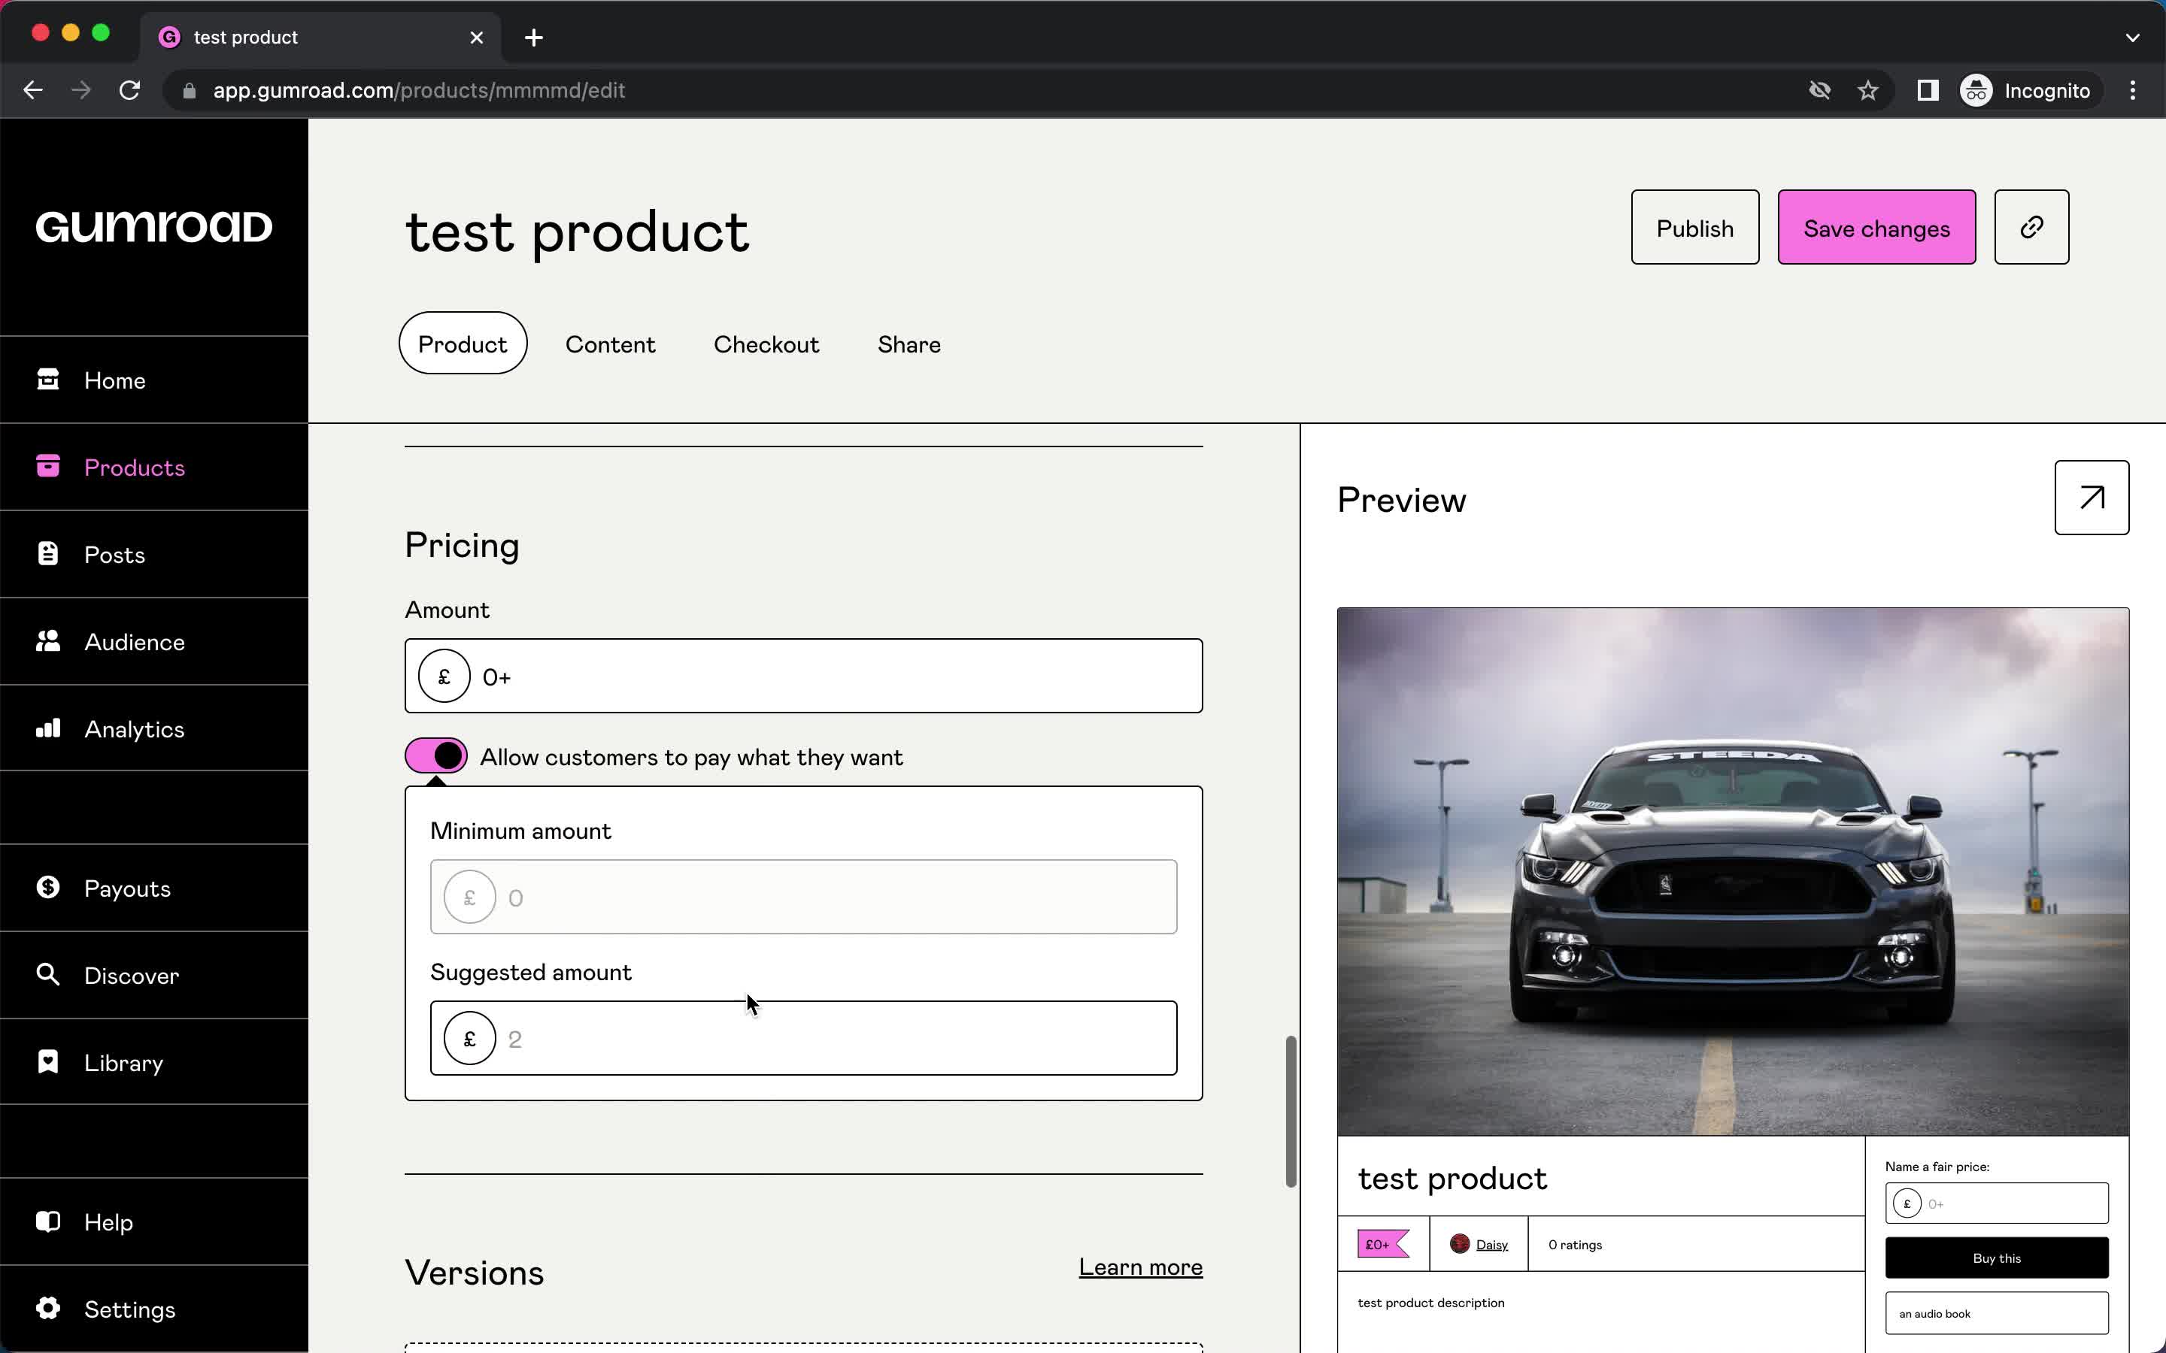Image resolution: width=2166 pixels, height=1353 pixels.
Task: Click the Preview panel heading
Action: (x=1402, y=499)
